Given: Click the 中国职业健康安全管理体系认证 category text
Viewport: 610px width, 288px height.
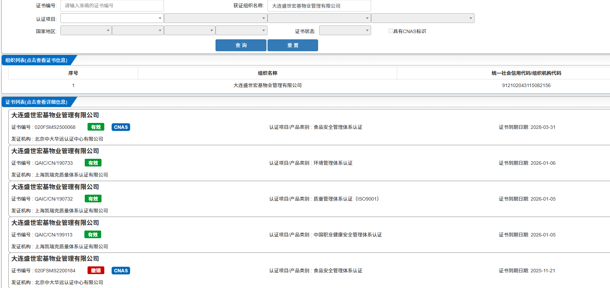Looking at the screenshot, I should (348, 235).
